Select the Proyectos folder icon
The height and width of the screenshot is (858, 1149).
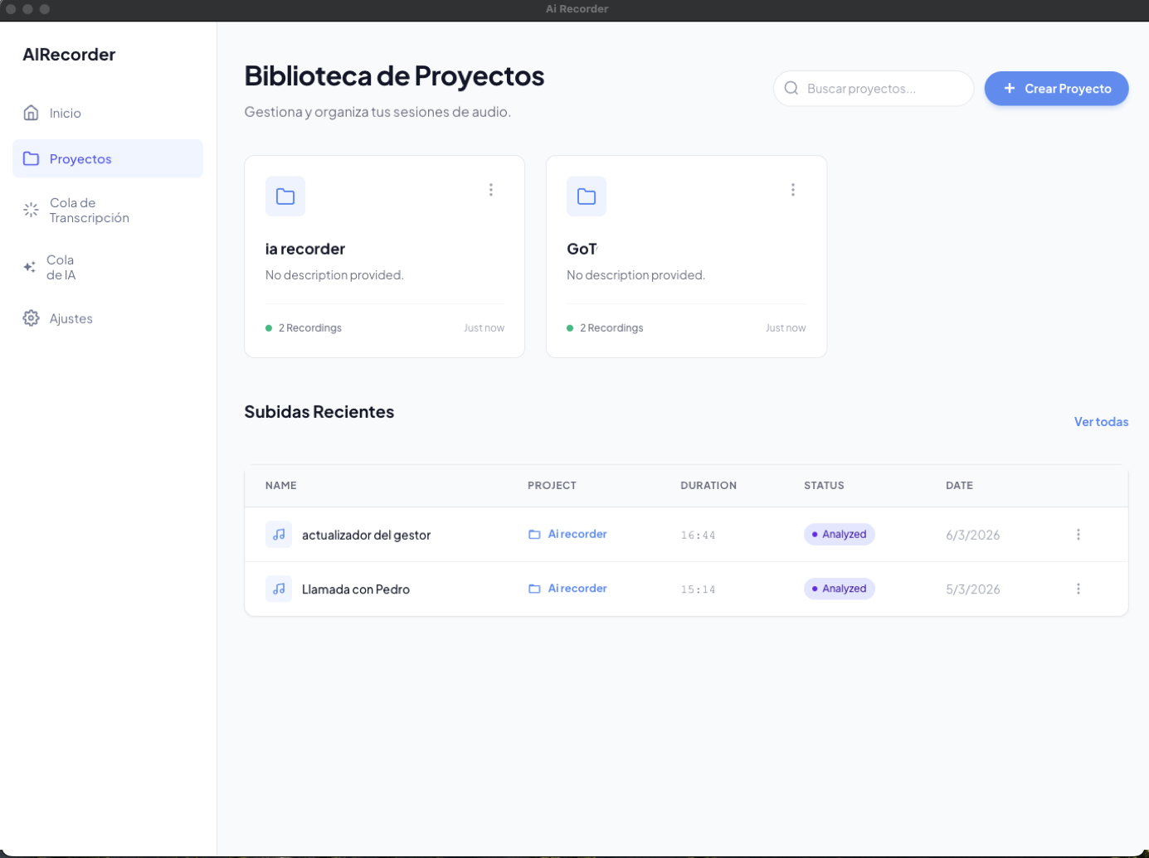[x=31, y=158]
